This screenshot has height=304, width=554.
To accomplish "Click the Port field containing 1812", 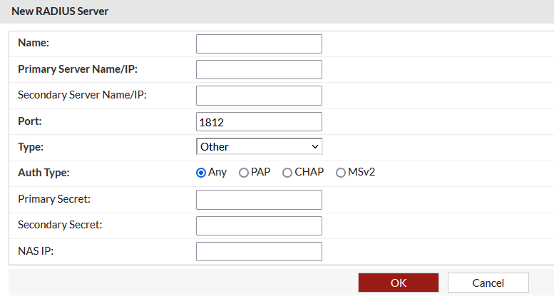I will point(259,122).
